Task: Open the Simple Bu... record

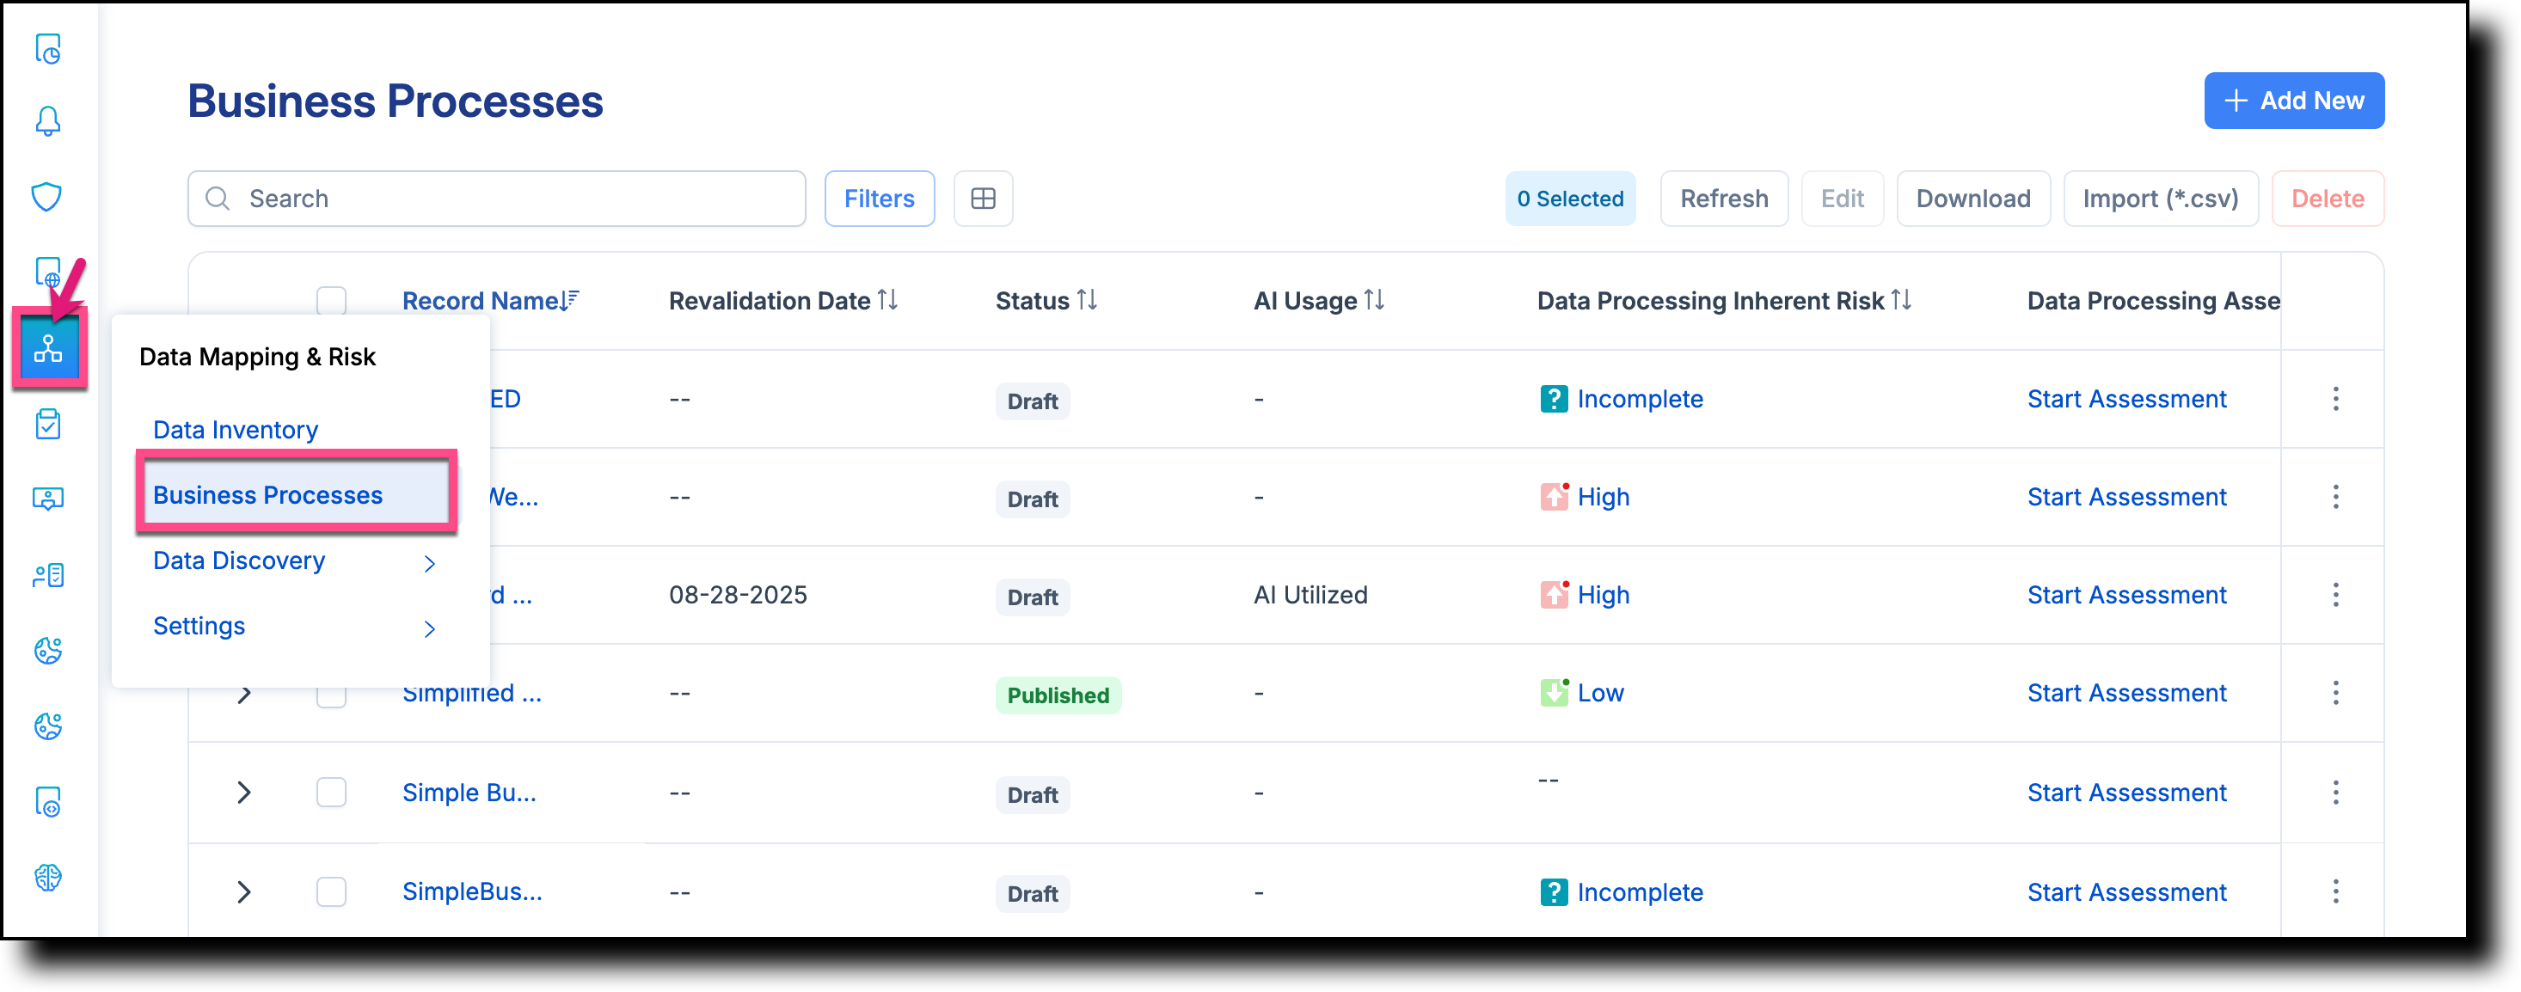Action: tap(469, 793)
